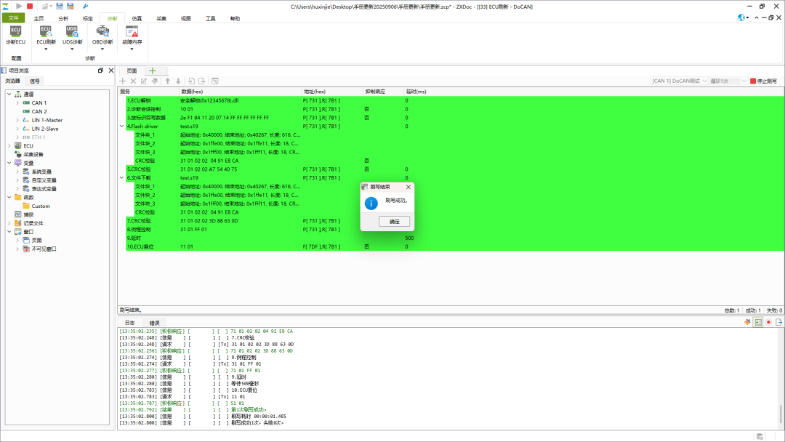Click the 停止刷写 button
The height and width of the screenshot is (442, 785).
pos(763,81)
